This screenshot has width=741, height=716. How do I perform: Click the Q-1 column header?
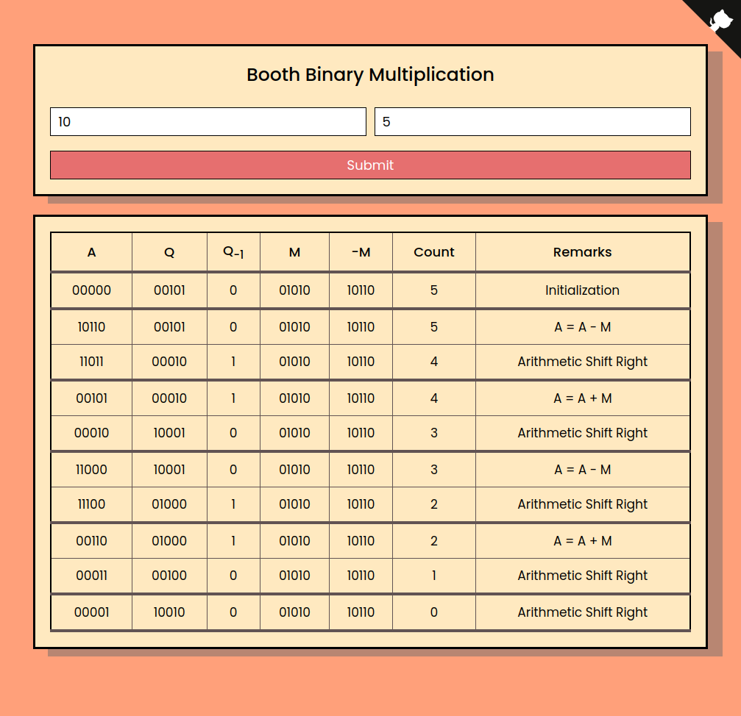233,252
